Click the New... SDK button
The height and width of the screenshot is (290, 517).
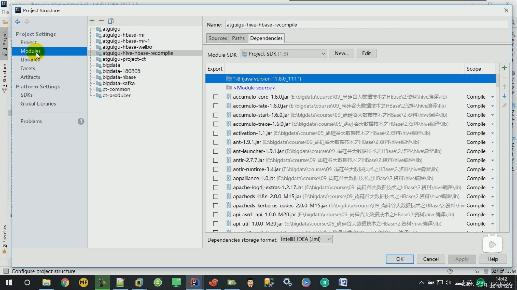[341, 53]
